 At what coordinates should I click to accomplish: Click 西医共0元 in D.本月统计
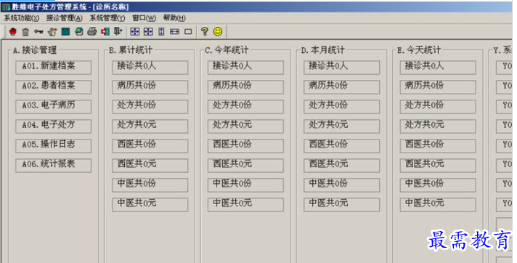tap(341, 166)
